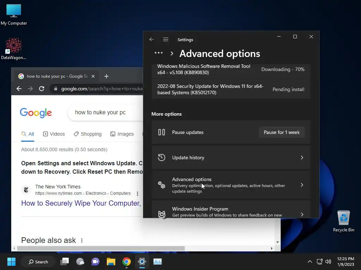The height and width of the screenshot is (270, 361).
Task: Click the Pause updates icon
Action: pyautogui.click(x=161, y=132)
